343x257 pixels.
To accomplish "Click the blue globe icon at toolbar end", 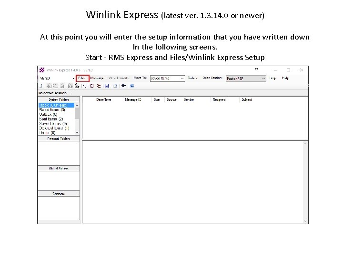I will [132, 86].
